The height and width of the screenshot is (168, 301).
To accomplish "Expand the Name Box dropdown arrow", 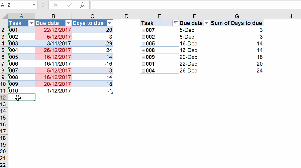I will coord(34,5).
